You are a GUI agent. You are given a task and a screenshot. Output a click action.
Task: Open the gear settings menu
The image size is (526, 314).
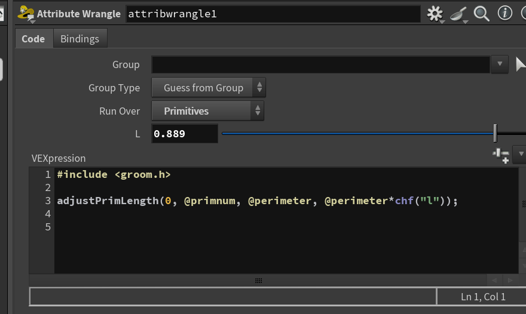435,14
